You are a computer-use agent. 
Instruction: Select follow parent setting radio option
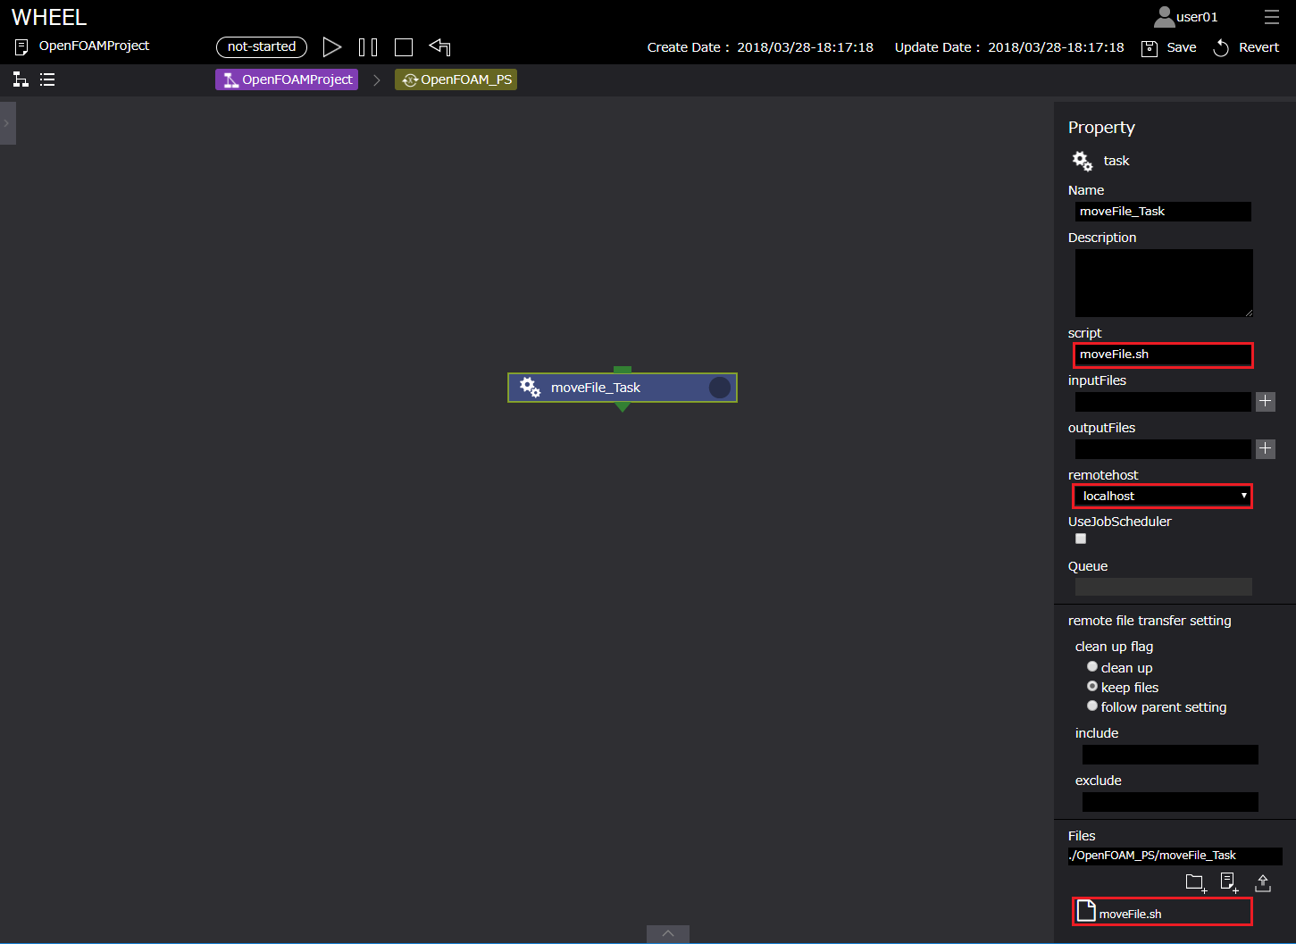tap(1091, 706)
